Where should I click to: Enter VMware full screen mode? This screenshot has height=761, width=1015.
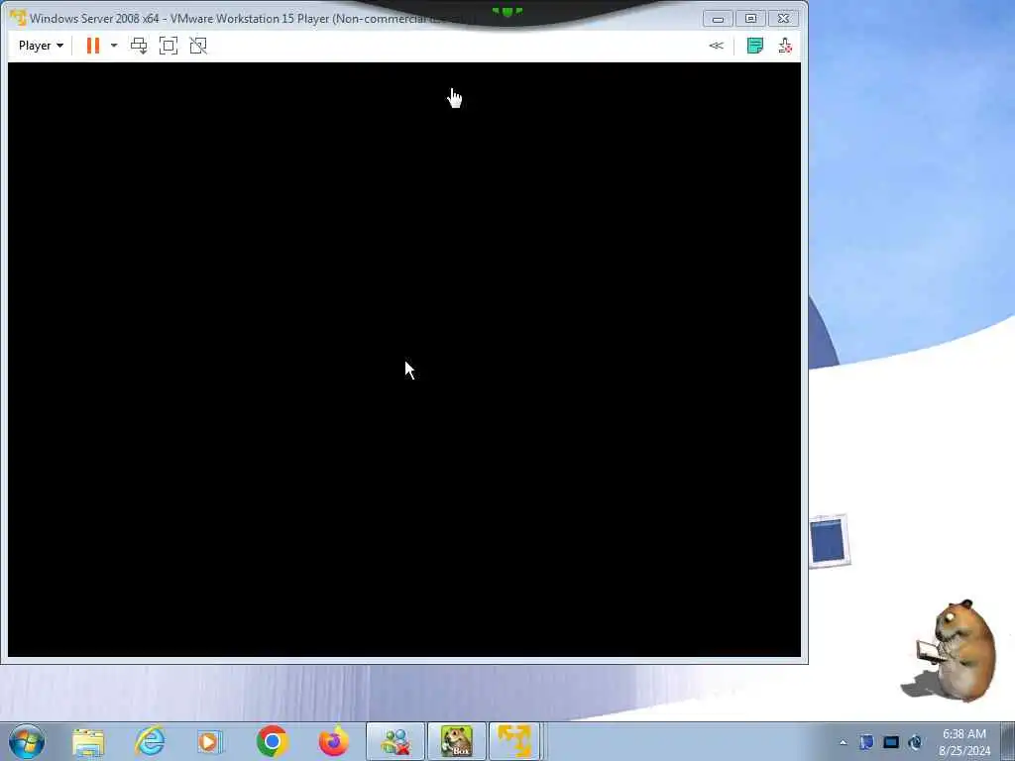coord(169,46)
